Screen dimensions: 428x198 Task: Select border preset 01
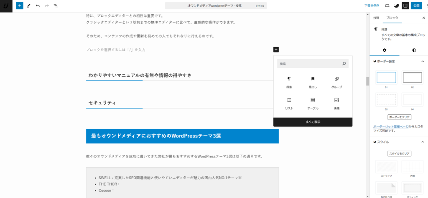386,78
